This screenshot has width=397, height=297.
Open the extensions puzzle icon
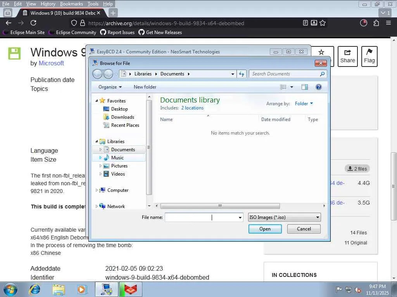(376, 23)
